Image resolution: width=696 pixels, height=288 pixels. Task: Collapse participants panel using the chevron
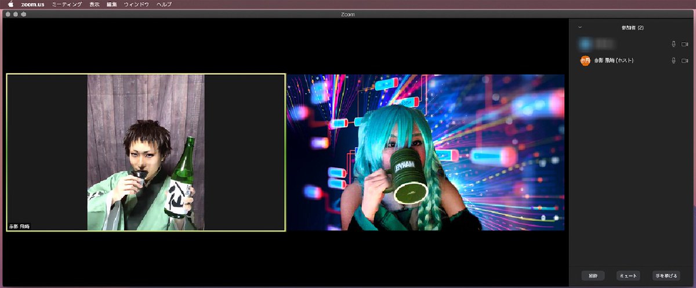pos(579,27)
